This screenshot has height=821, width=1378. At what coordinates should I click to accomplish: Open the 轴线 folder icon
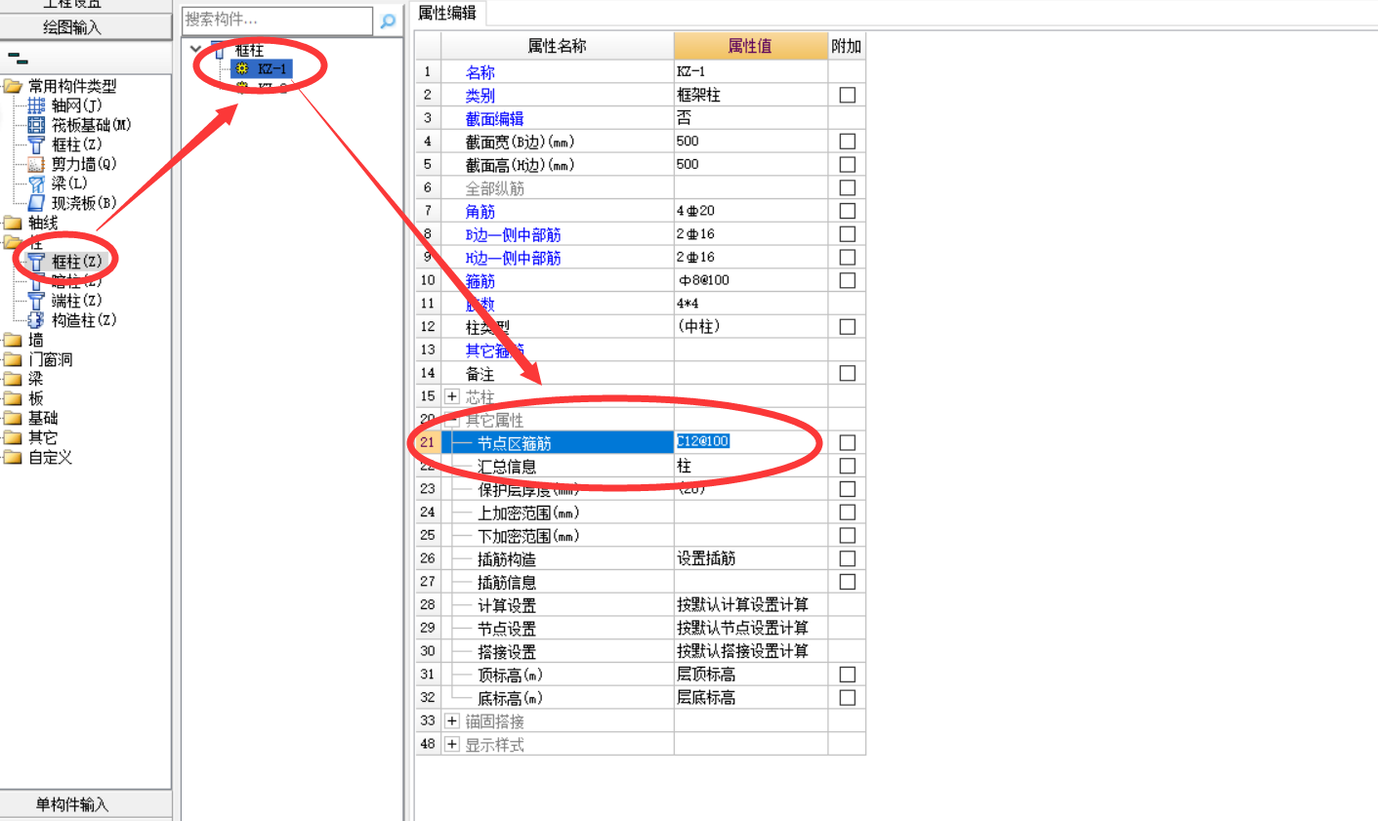tap(13, 223)
